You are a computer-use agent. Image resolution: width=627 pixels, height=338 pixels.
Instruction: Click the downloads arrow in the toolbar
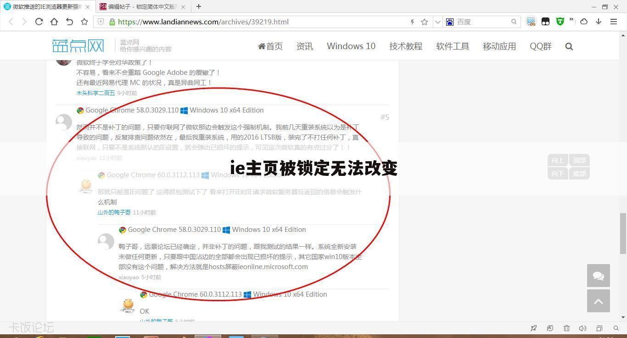598,22
